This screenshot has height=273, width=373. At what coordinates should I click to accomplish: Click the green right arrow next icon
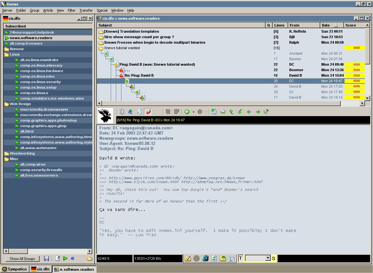point(258,112)
